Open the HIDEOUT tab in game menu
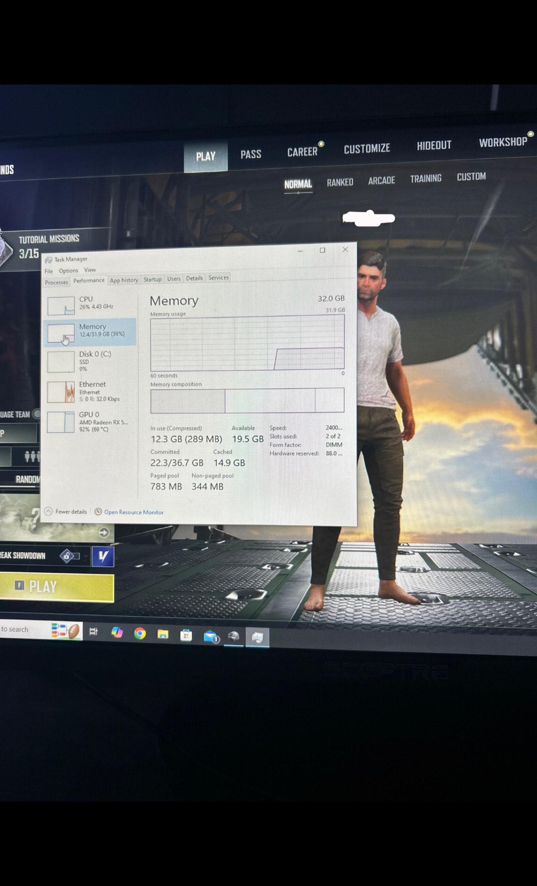 [x=434, y=145]
